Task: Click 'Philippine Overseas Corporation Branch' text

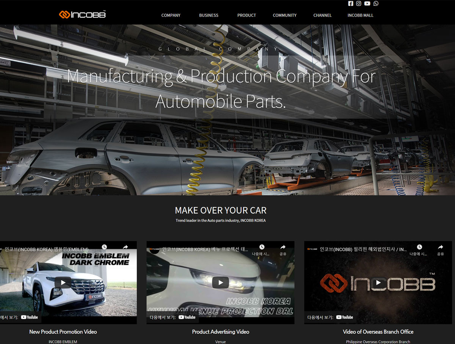Action: (x=378, y=342)
